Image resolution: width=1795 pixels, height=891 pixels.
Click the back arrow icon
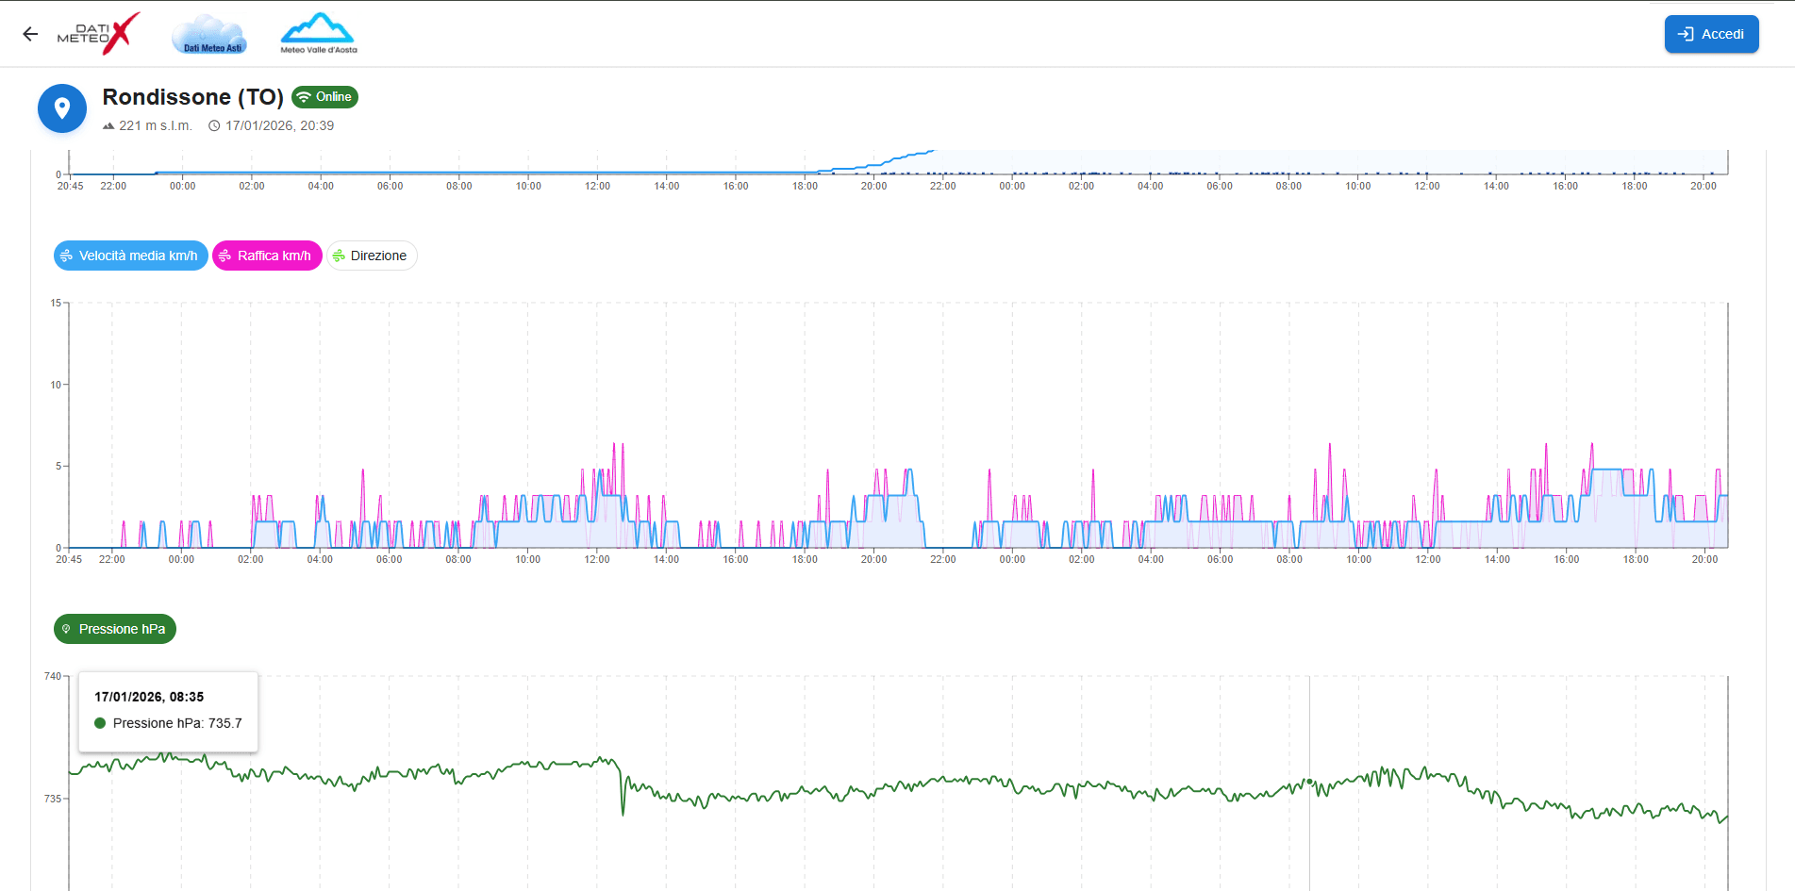pyautogui.click(x=30, y=34)
